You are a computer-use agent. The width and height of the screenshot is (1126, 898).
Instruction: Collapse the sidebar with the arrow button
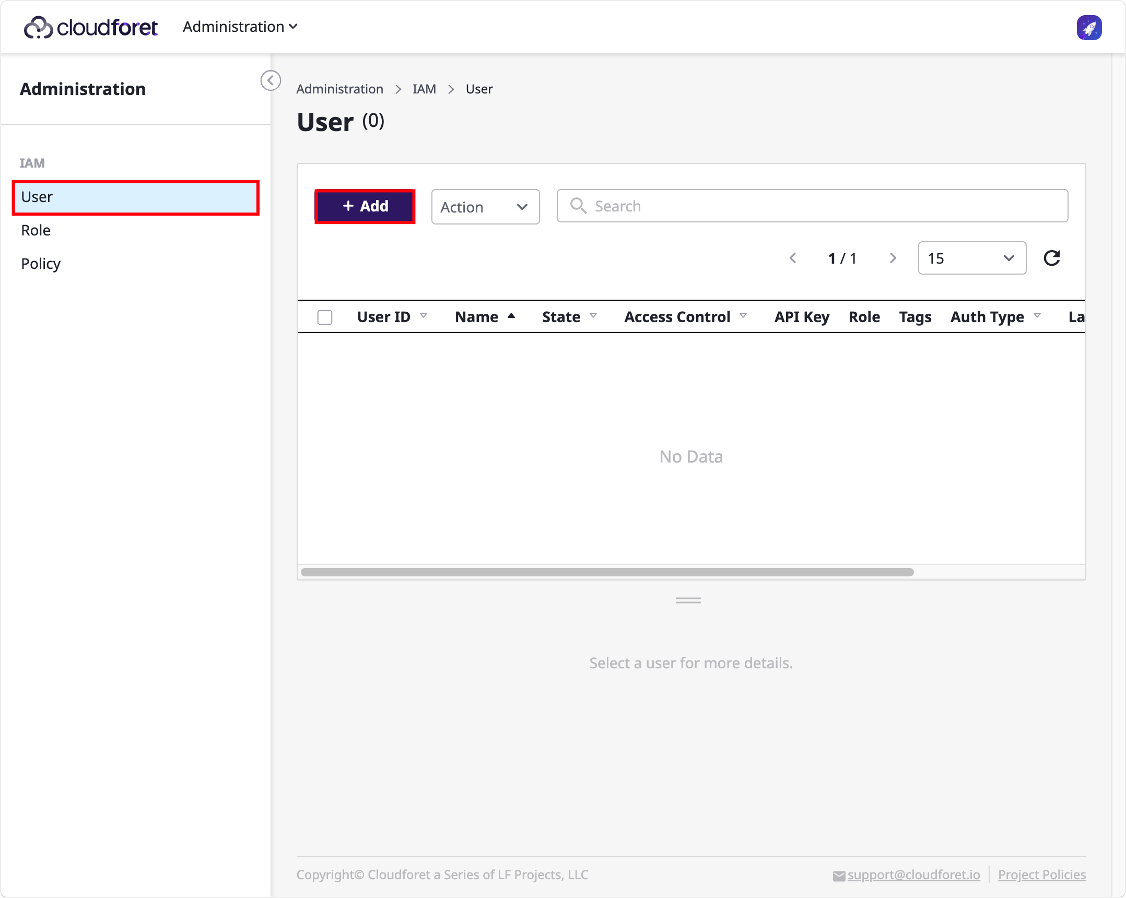coord(271,80)
